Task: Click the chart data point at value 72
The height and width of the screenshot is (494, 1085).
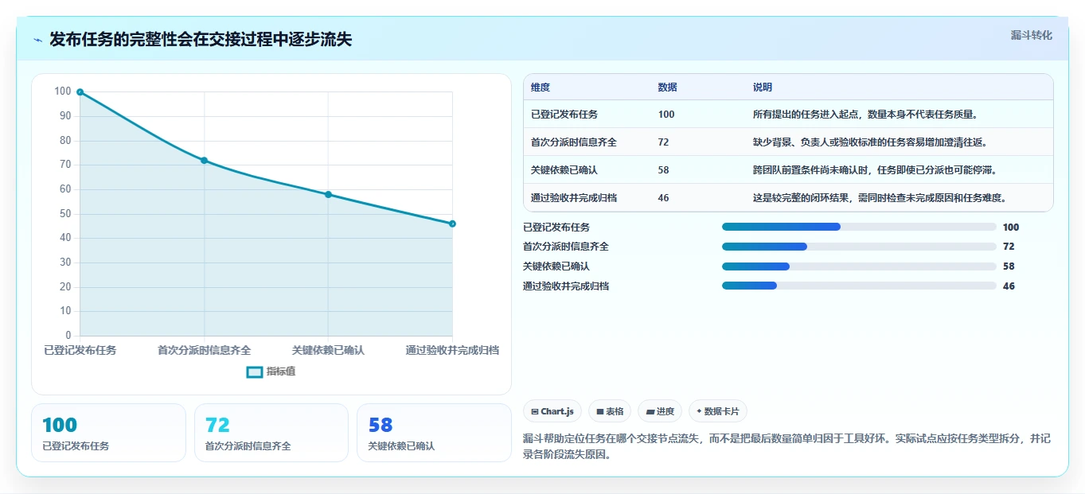Action: [x=204, y=161]
